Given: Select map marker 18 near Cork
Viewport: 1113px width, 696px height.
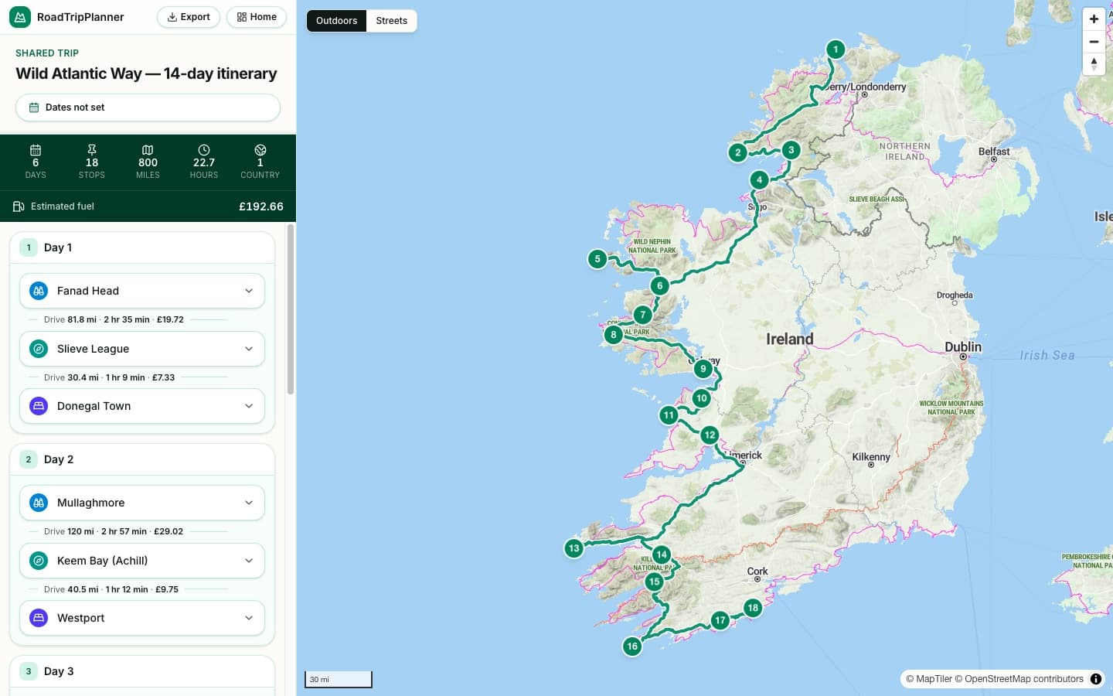Looking at the screenshot, I should 753,608.
